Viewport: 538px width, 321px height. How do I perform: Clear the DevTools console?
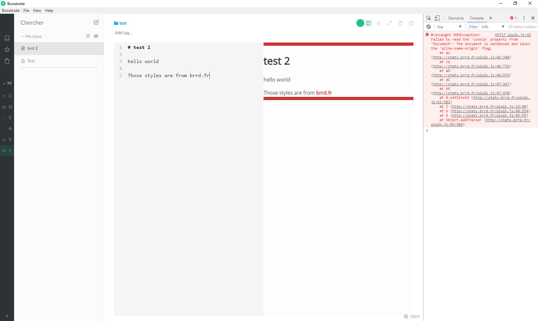click(x=428, y=27)
